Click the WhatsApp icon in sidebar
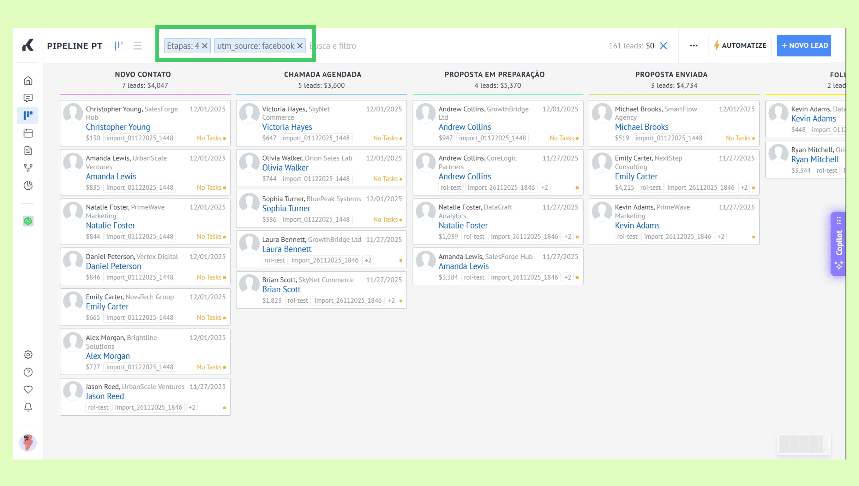The image size is (859, 486). [28, 221]
